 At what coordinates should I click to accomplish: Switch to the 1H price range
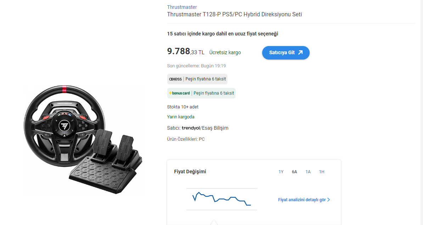[x=322, y=172]
